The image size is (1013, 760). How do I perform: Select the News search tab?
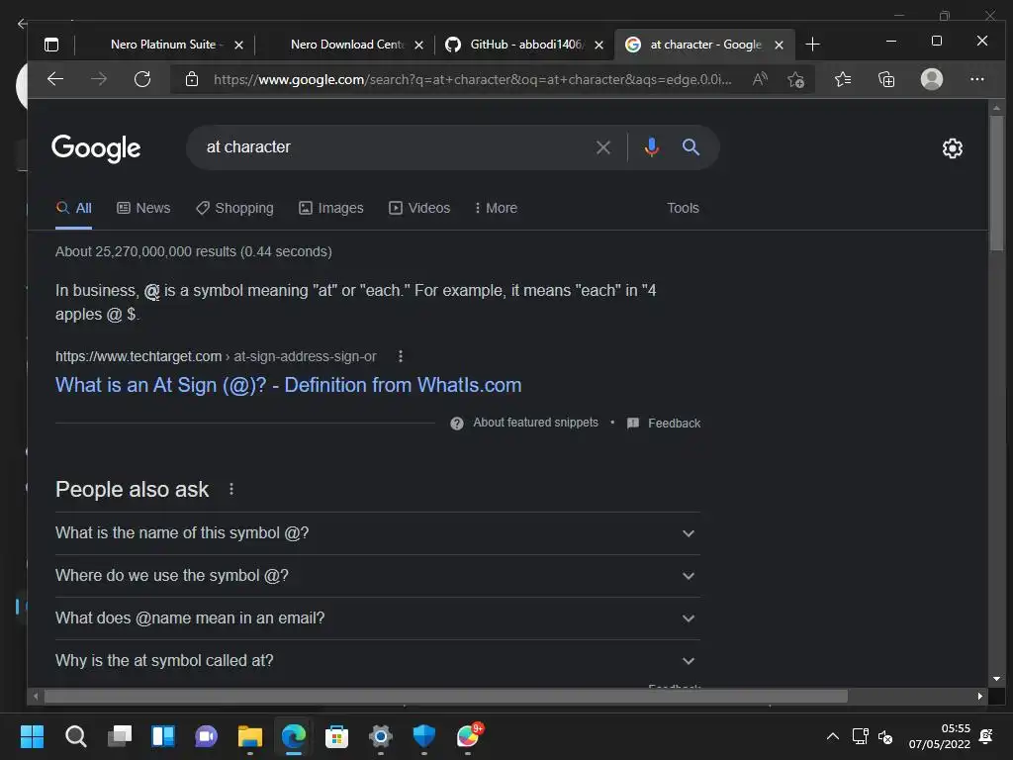point(143,208)
